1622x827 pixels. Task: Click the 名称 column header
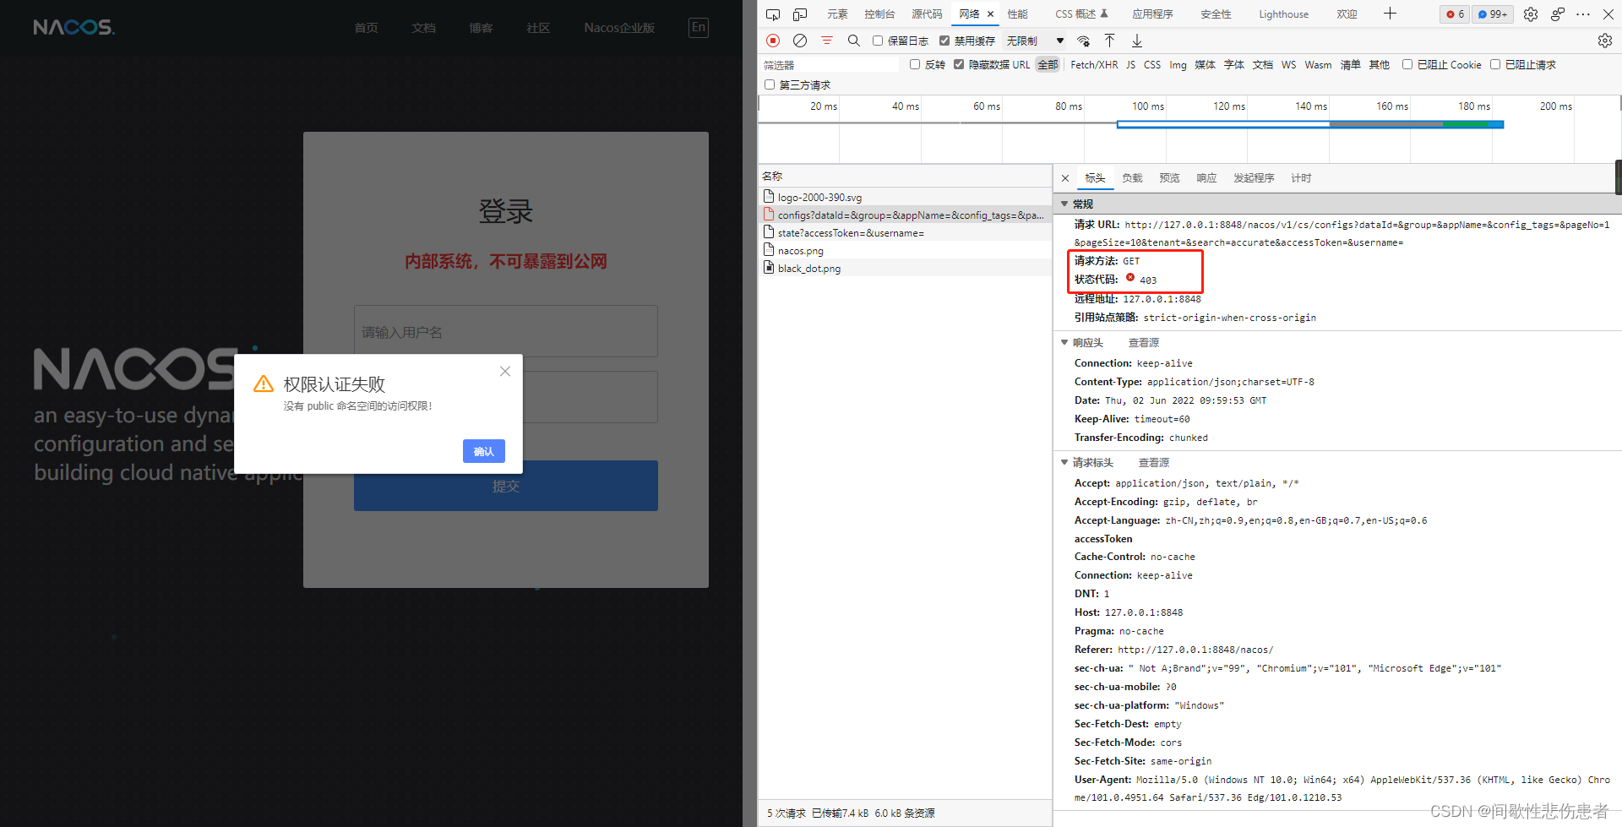[x=905, y=176]
